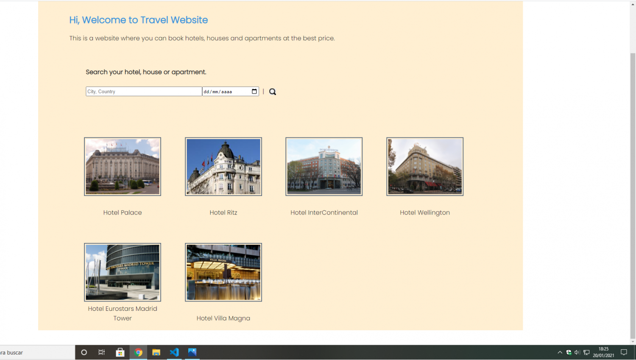Show hidden system tray icons
The width and height of the screenshot is (636, 360).
[x=560, y=352]
